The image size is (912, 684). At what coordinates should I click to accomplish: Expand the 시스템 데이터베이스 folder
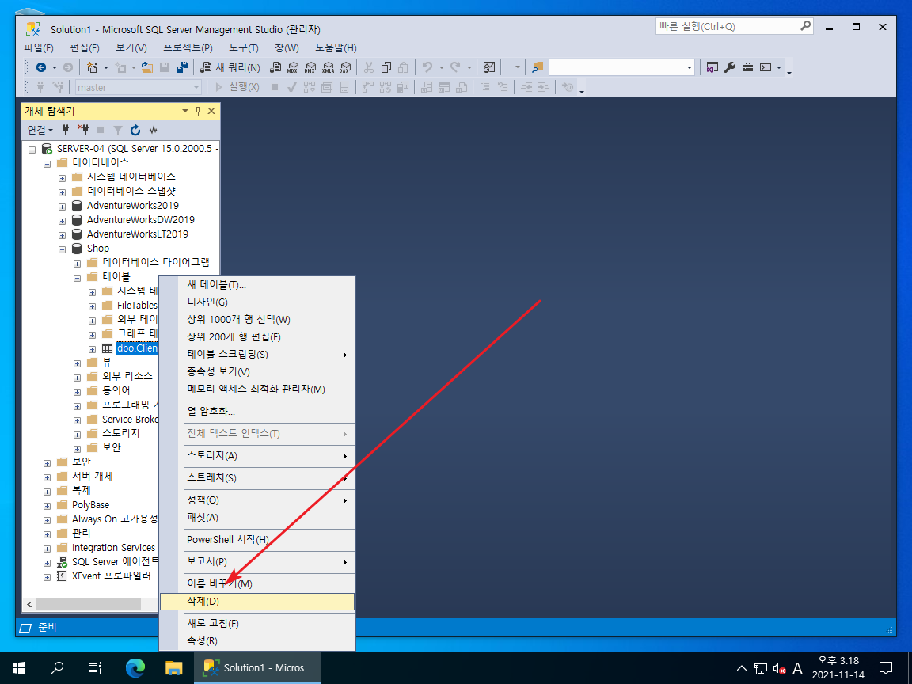[x=63, y=178]
